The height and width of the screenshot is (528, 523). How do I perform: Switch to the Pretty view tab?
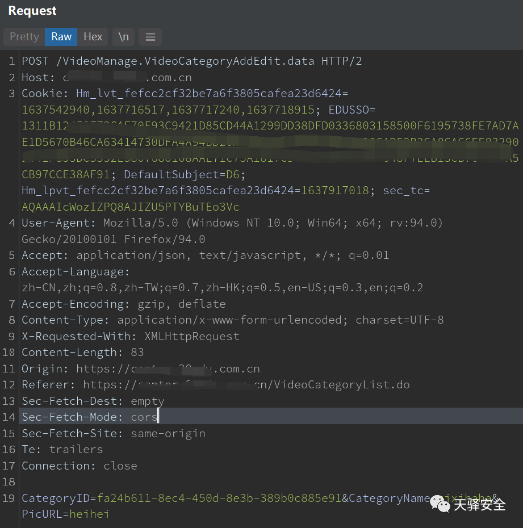24,37
